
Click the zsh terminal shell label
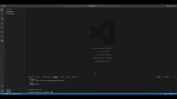tap(158, 77)
